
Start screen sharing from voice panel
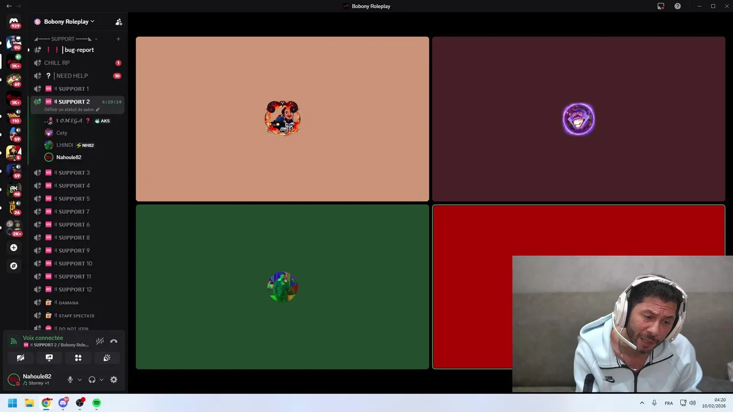click(x=49, y=358)
